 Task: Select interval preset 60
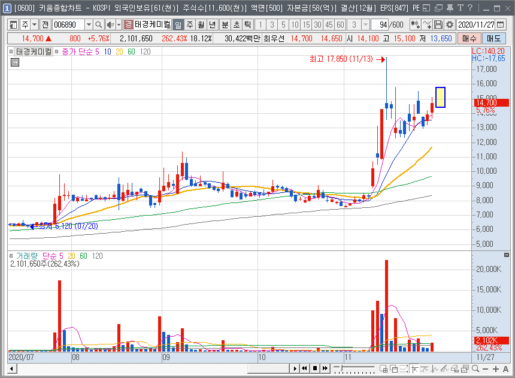pyautogui.click(x=340, y=25)
